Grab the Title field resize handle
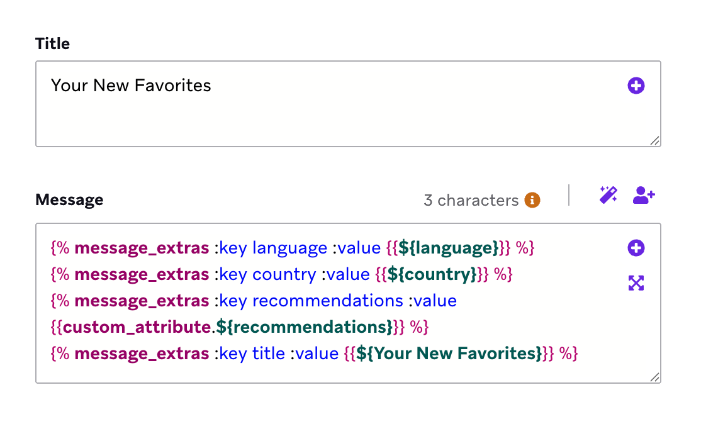 655,142
